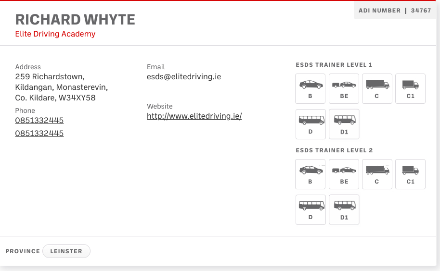Click the Co. Kildare, W34XY58 line
The image size is (440, 271).
point(55,98)
